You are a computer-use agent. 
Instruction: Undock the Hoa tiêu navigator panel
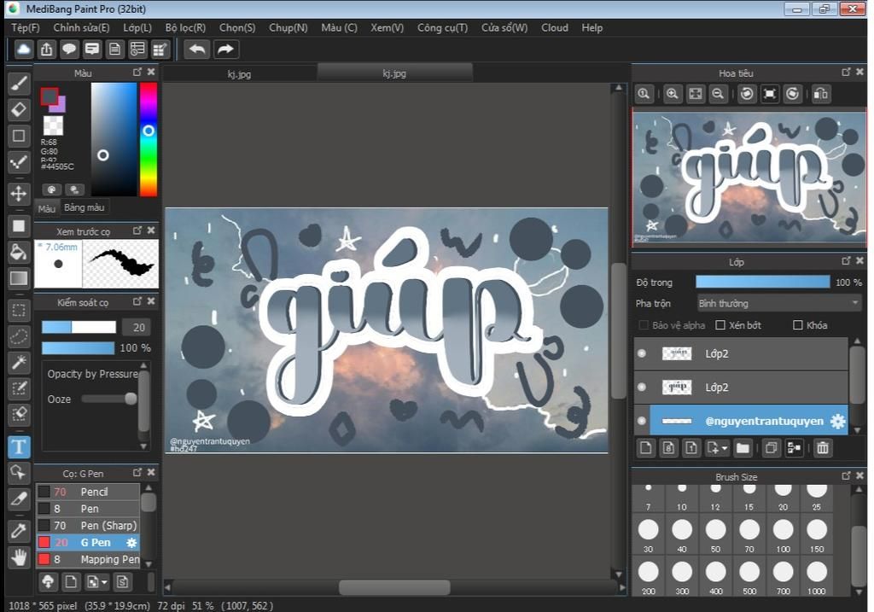tap(846, 72)
